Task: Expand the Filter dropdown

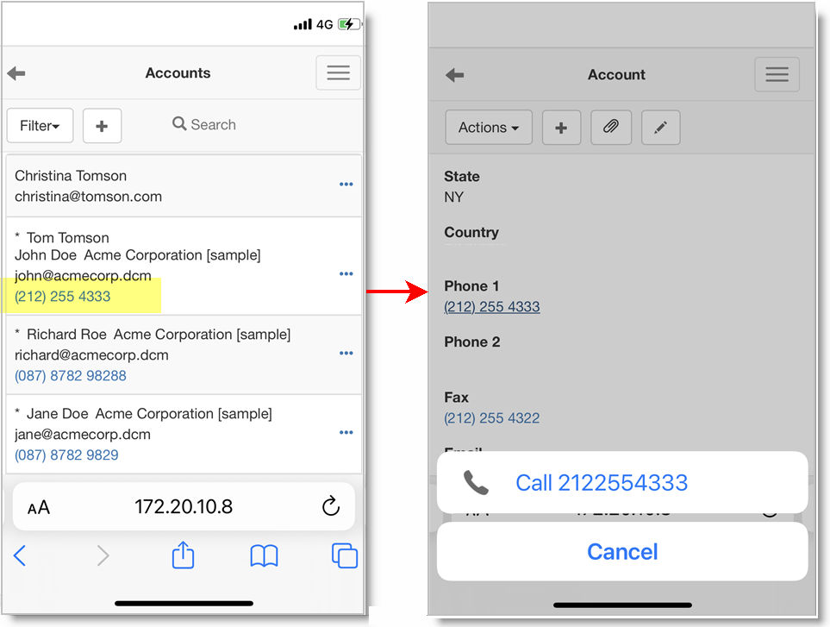Action: 40,126
